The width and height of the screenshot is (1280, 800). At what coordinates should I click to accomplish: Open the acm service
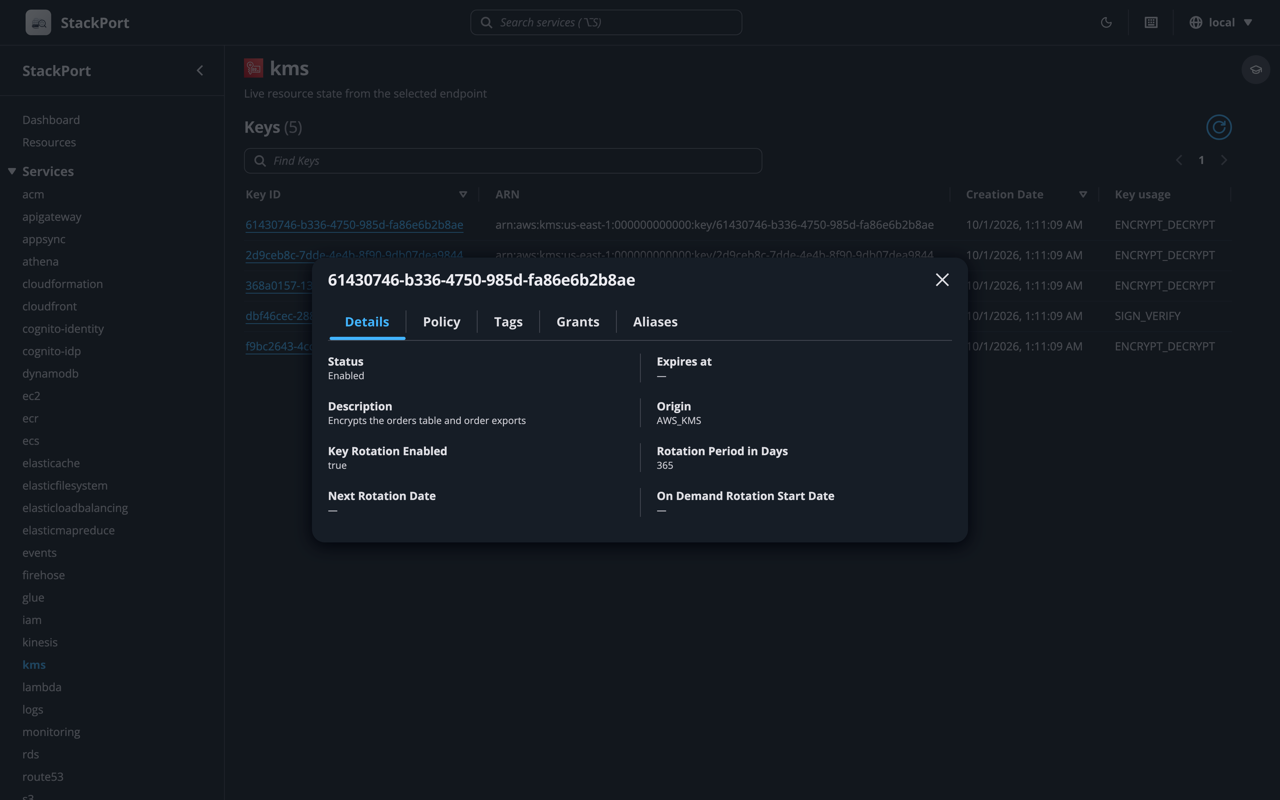pos(33,194)
